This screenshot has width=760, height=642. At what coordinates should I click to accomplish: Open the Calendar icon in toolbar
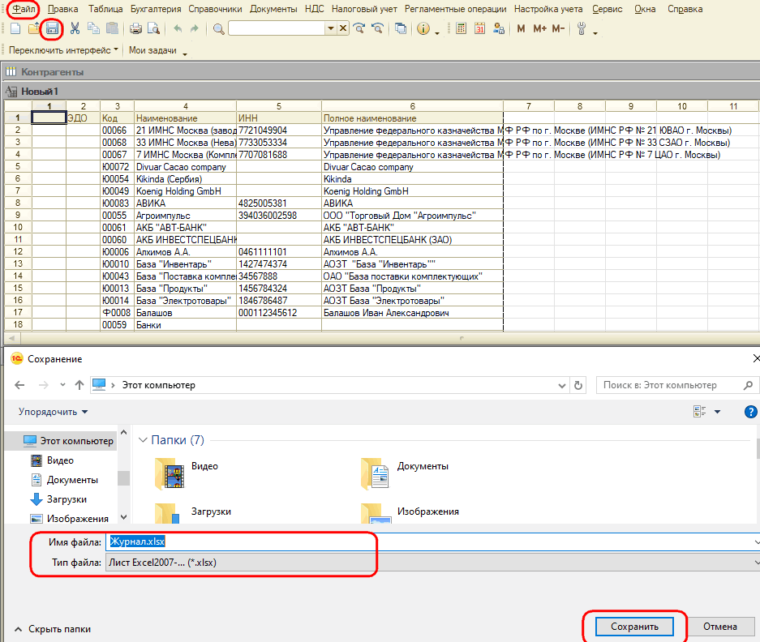(479, 28)
